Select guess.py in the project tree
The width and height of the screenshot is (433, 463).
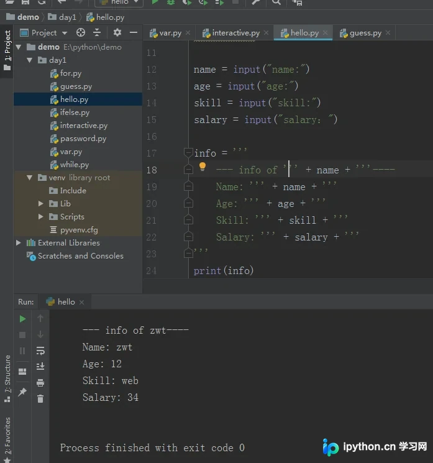tap(76, 86)
